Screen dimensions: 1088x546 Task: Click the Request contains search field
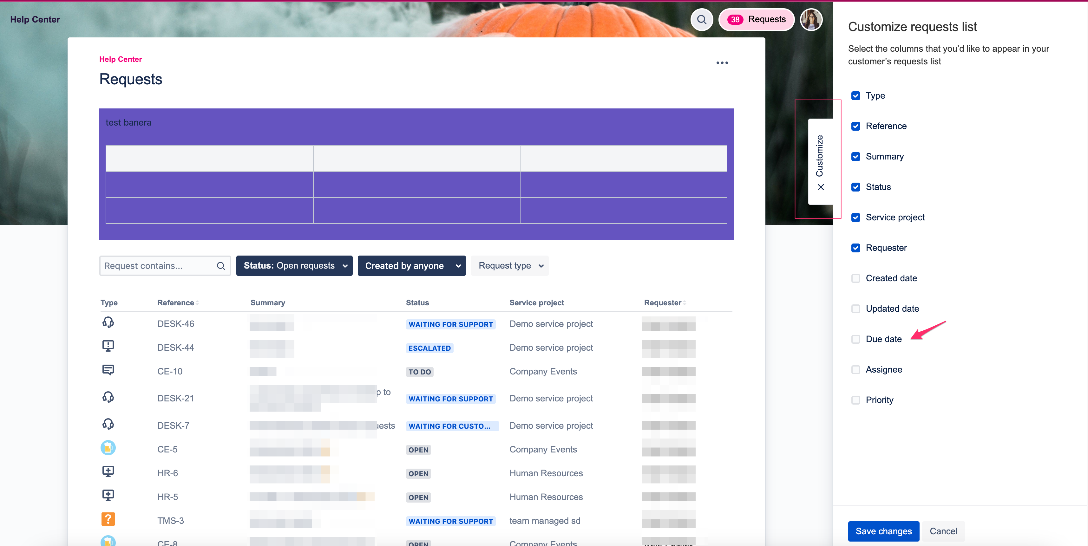(158, 266)
